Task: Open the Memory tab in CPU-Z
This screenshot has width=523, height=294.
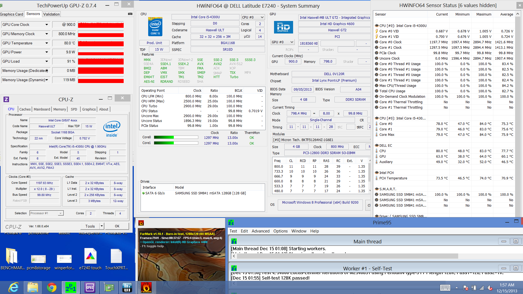Action: coord(60,109)
